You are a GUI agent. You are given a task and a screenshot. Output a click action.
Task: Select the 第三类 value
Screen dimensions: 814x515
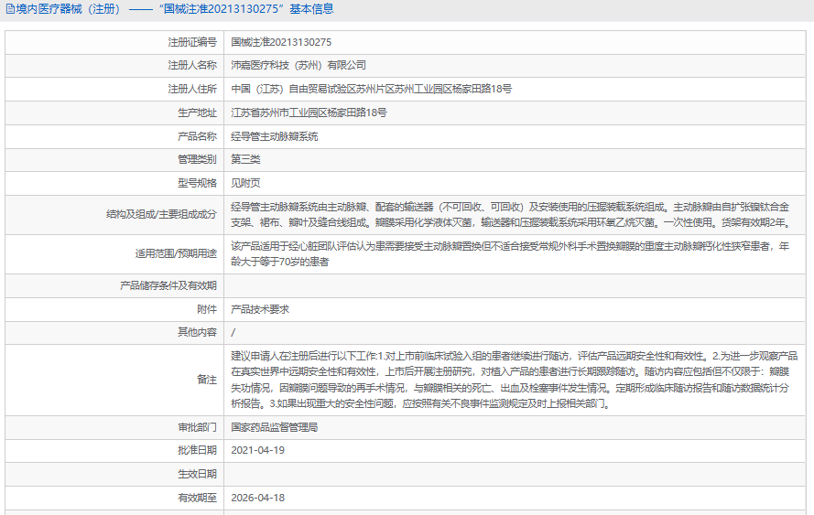[x=245, y=159]
